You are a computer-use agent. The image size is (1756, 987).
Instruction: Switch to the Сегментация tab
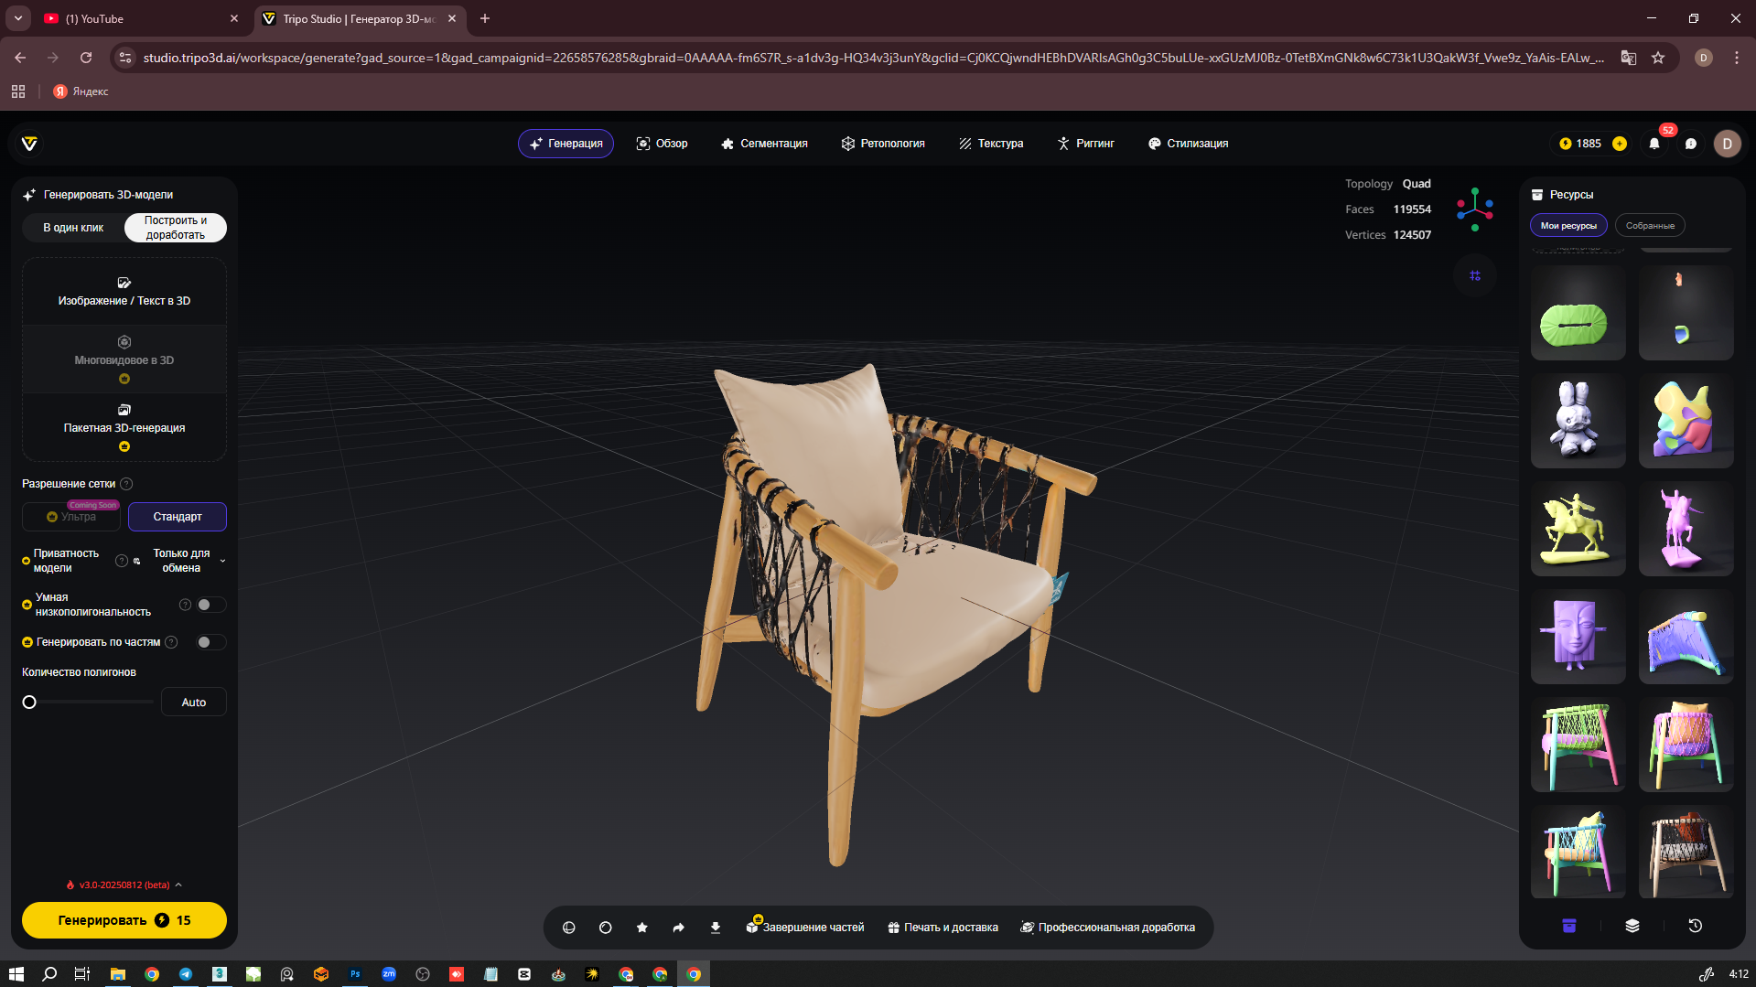pos(764,144)
